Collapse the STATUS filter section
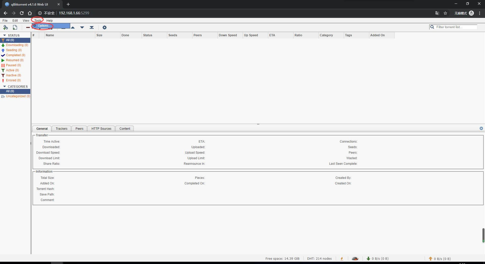Screen dimensions: 485x264 coord(5,36)
